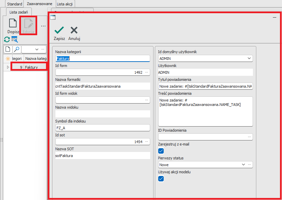Open the Lista akcji tab

click(65, 4)
